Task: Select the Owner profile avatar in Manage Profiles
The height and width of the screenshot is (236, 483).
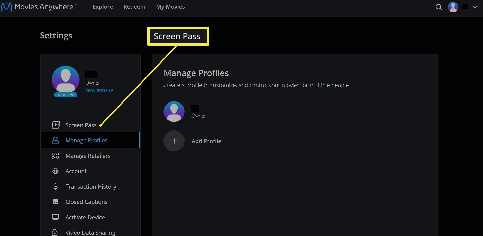Action: (174, 111)
